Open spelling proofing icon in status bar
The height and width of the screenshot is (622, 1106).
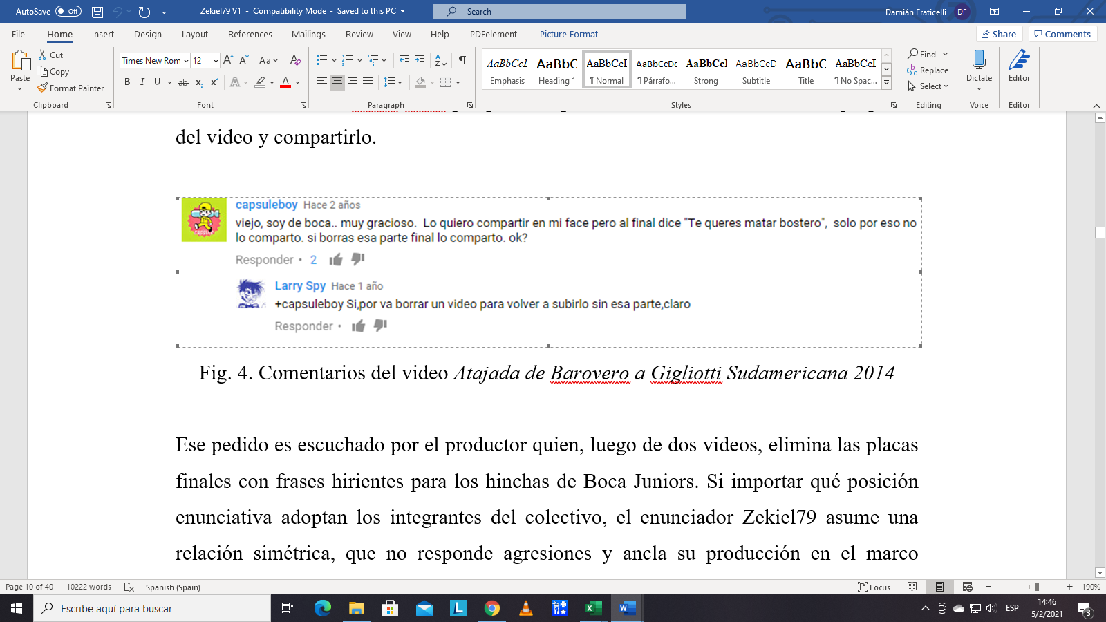(x=129, y=587)
